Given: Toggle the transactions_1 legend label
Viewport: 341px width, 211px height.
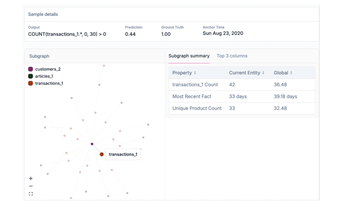Looking at the screenshot, I should coord(49,83).
